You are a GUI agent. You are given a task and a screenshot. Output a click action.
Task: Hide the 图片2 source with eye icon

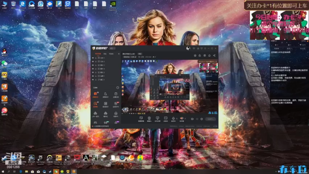click(x=93, y=72)
